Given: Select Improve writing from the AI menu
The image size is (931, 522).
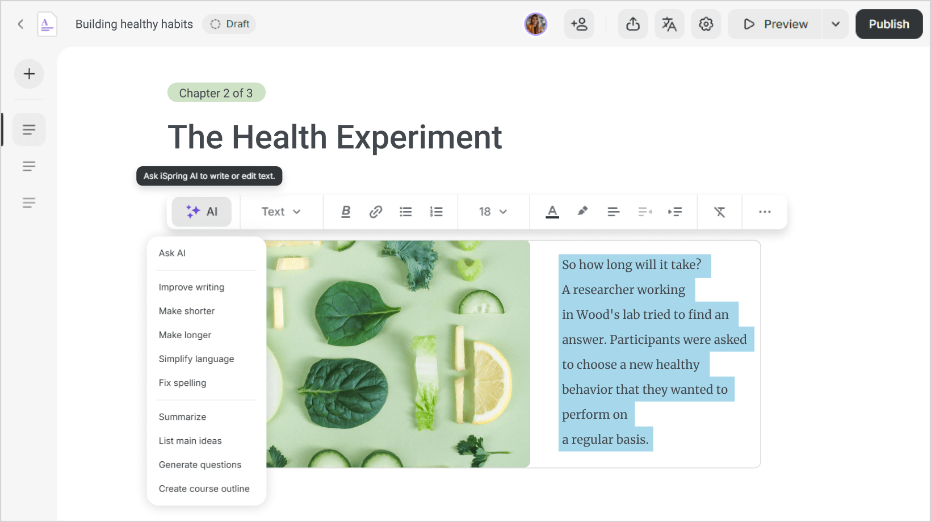Looking at the screenshot, I should (191, 287).
